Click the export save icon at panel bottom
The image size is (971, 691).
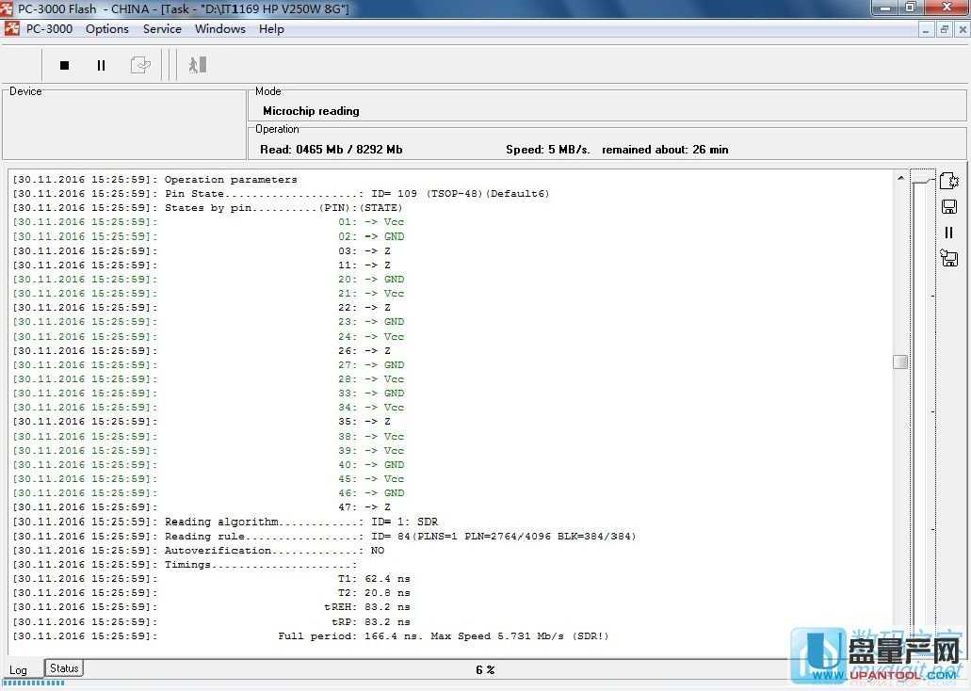[948, 258]
